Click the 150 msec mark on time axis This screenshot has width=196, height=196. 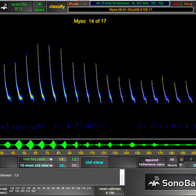137,153
